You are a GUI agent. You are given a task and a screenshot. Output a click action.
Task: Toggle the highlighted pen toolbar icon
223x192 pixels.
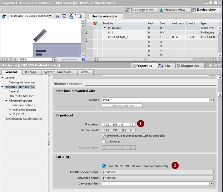click(x=71, y=16)
